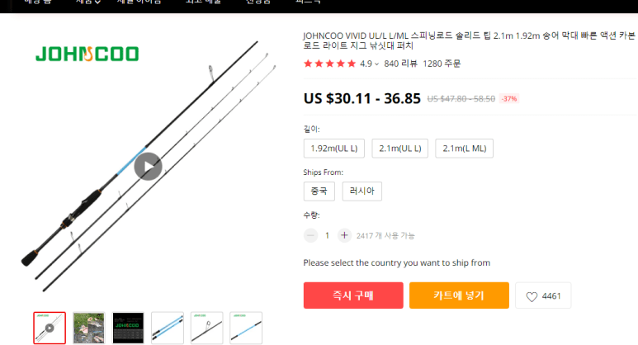View the two blue rod handles thumbnail
Screen dimensions: 638x345
point(168,328)
